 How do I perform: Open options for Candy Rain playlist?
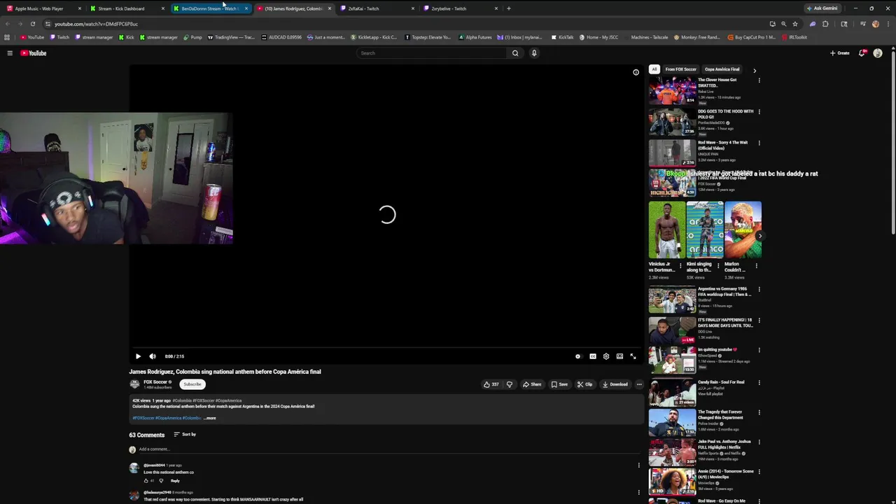pyautogui.click(x=759, y=383)
